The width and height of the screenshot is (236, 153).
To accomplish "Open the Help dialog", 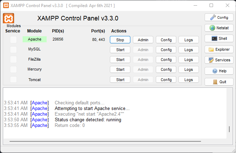I will [x=219, y=71].
